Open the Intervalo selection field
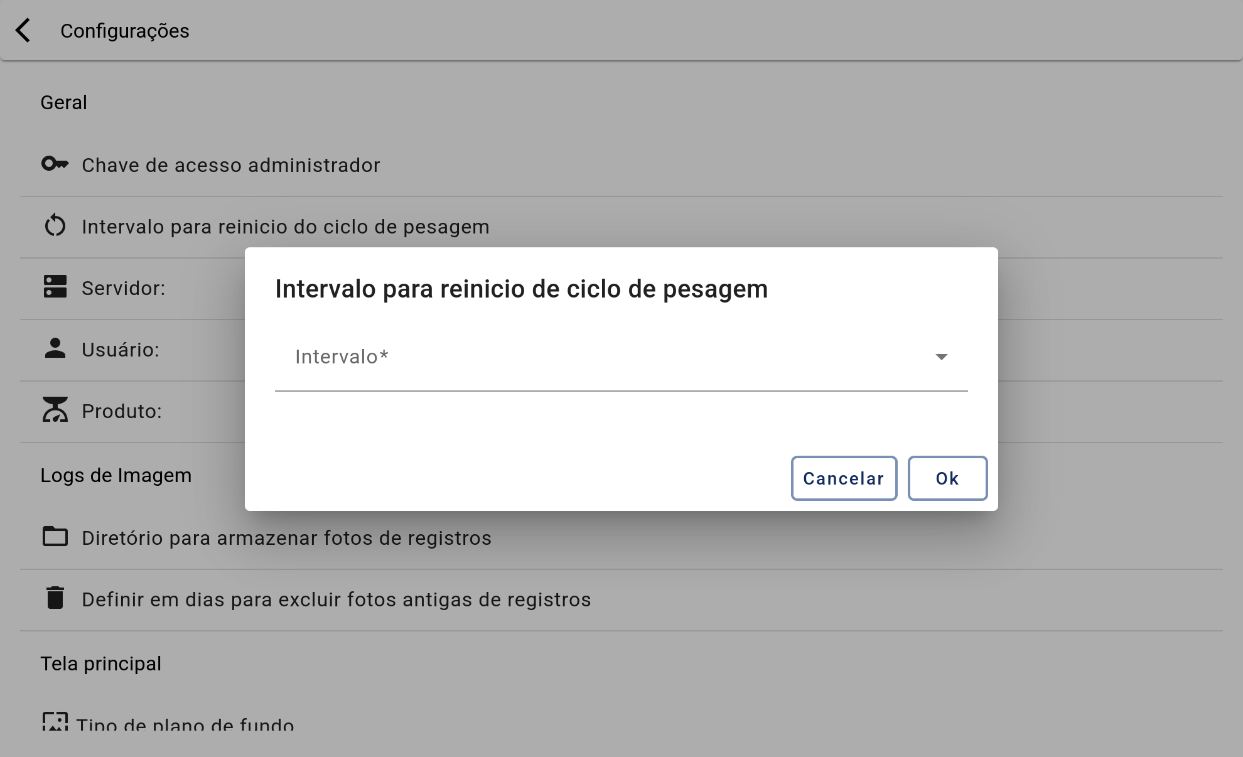Screen dimensions: 1243x757 click(x=621, y=357)
